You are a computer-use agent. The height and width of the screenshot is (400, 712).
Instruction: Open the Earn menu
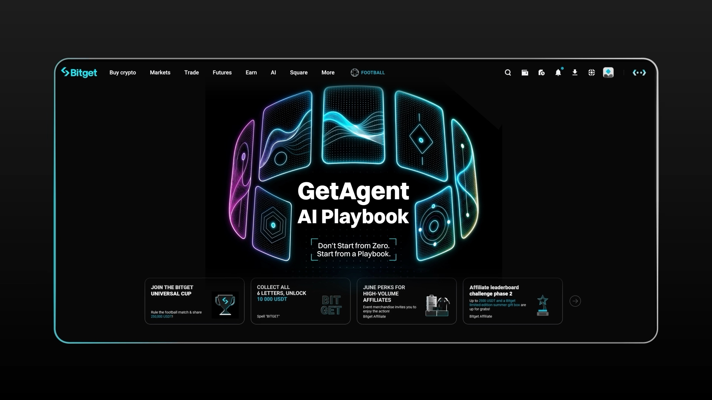click(x=251, y=73)
